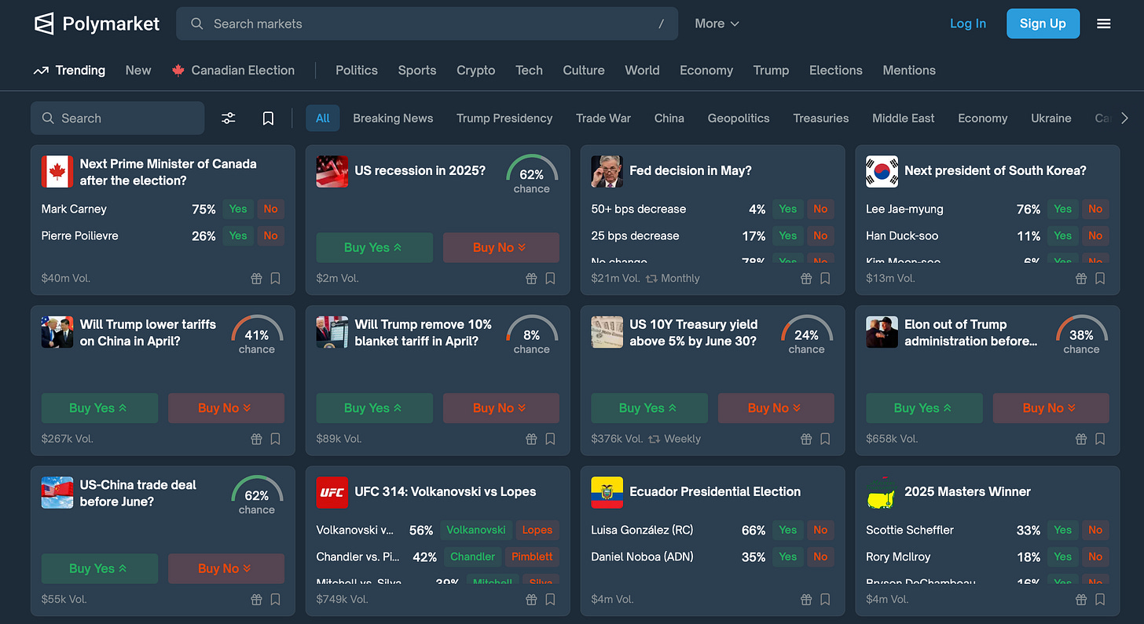Click gift icon on US-China trade deal card

[x=256, y=599]
